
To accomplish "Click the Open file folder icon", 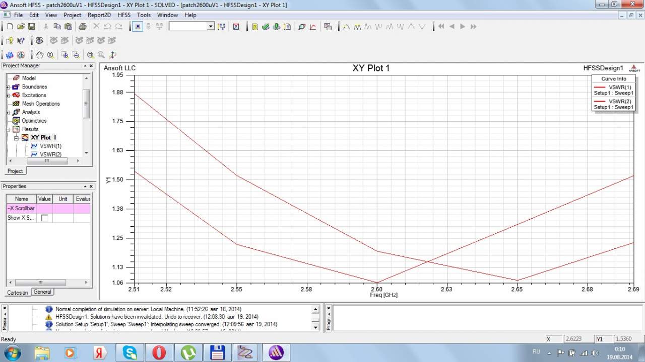I will click(21, 27).
